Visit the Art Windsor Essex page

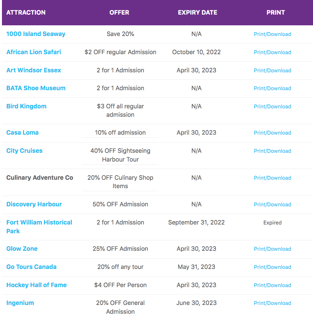click(x=34, y=70)
